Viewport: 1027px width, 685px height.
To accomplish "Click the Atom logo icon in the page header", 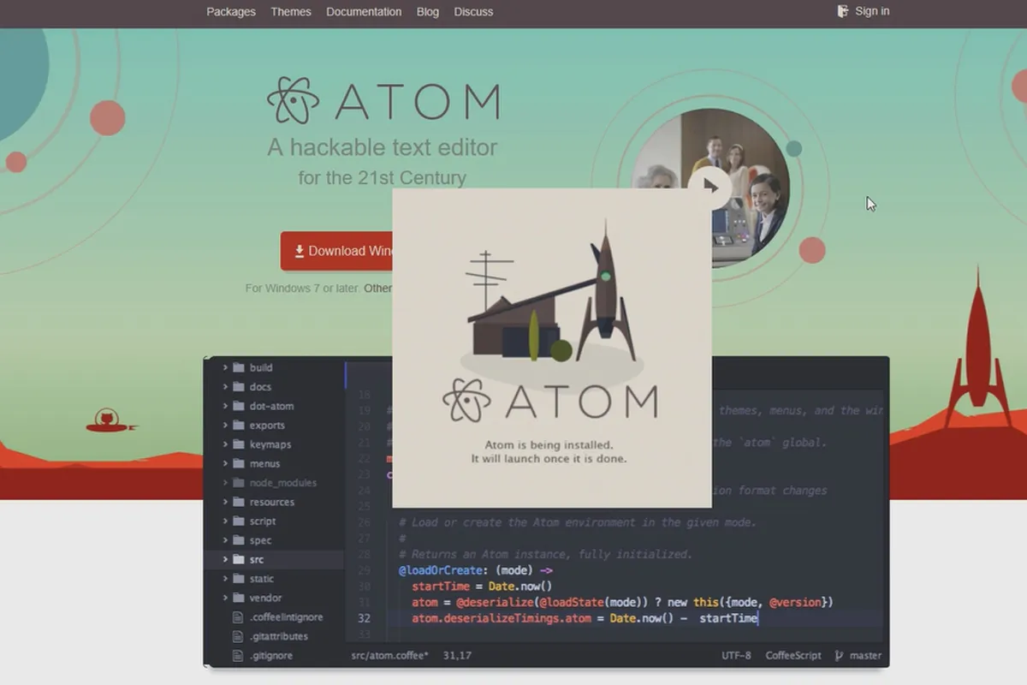I will (x=293, y=100).
